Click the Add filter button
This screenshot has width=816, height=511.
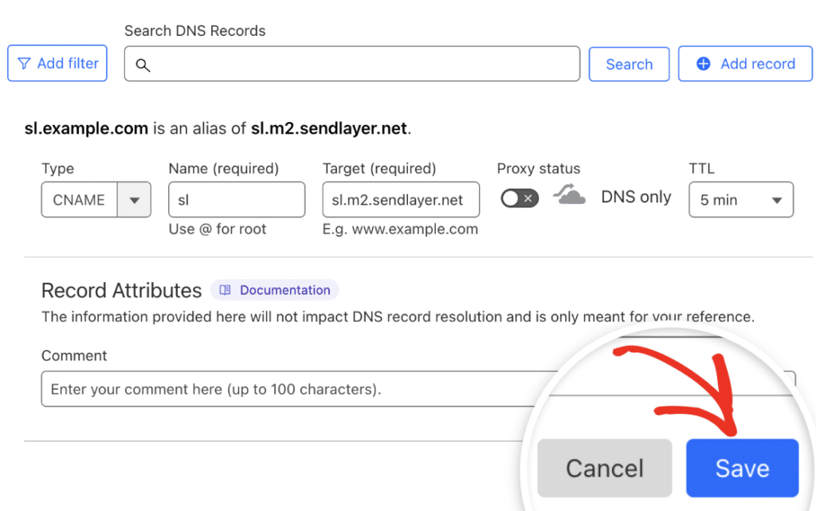click(x=57, y=64)
